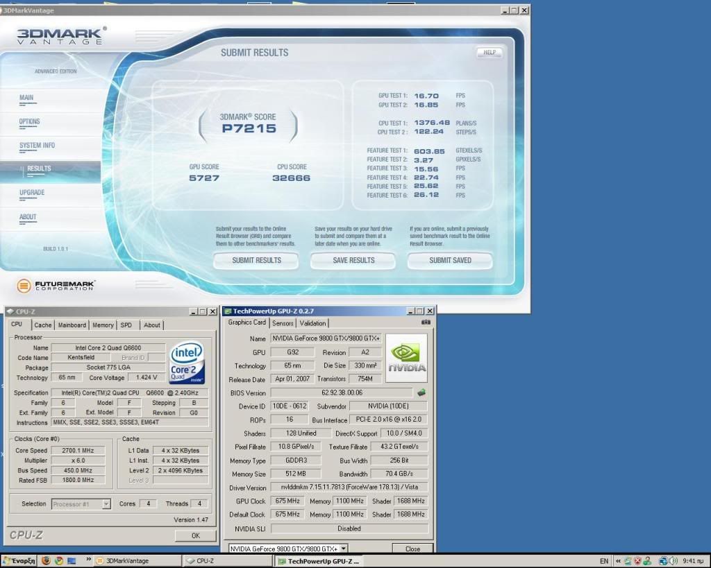
Task: Click the BIOS Version field 62.92.3B.00.06
Action: tap(342, 393)
